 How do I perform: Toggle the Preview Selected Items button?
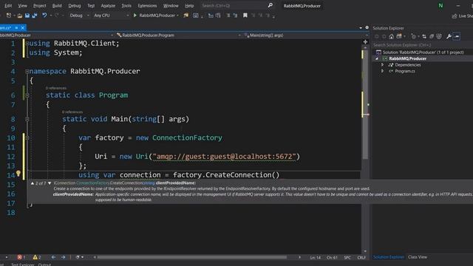click(x=457, y=36)
